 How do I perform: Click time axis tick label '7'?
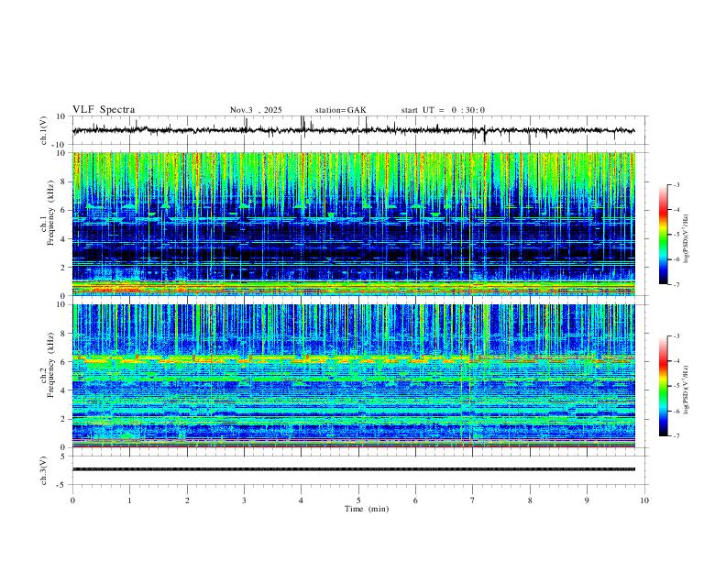pyautogui.click(x=472, y=500)
